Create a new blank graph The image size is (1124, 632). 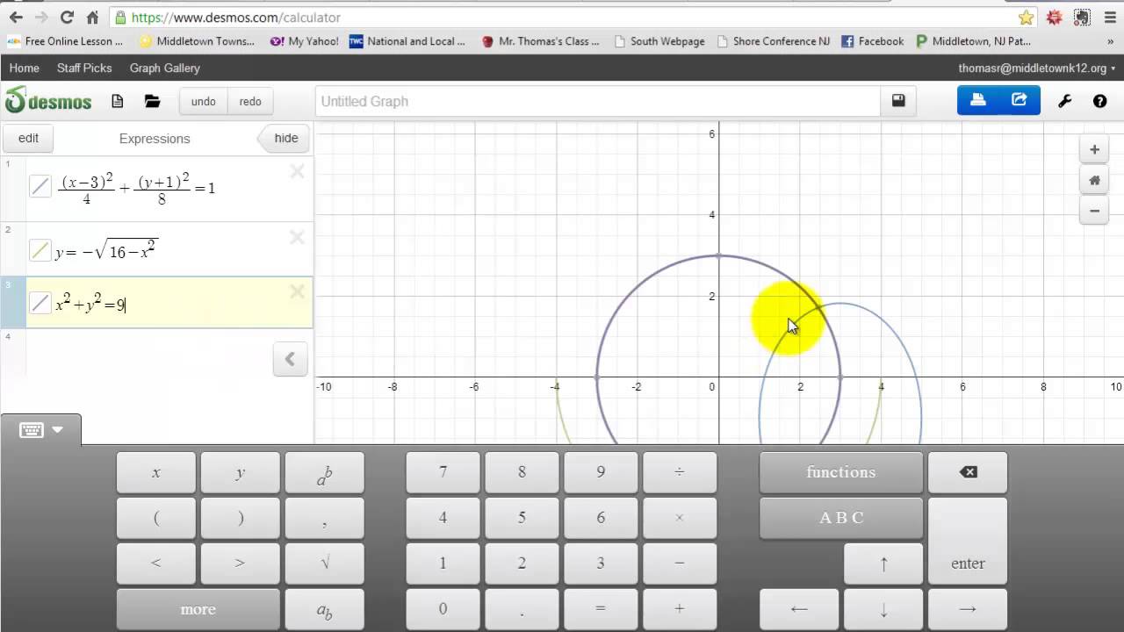[117, 101]
